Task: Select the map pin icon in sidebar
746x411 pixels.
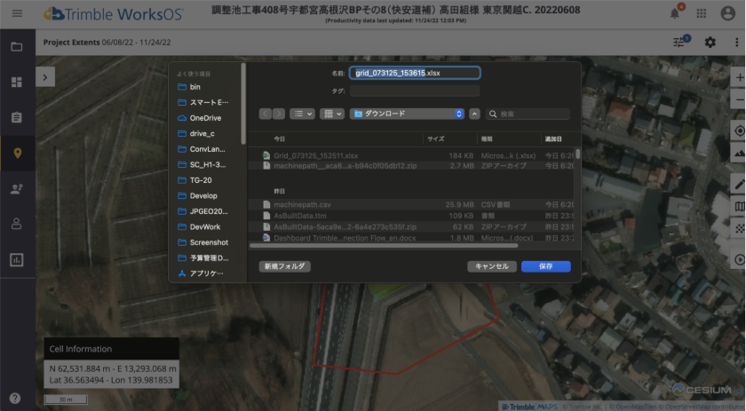Action: coord(17,153)
